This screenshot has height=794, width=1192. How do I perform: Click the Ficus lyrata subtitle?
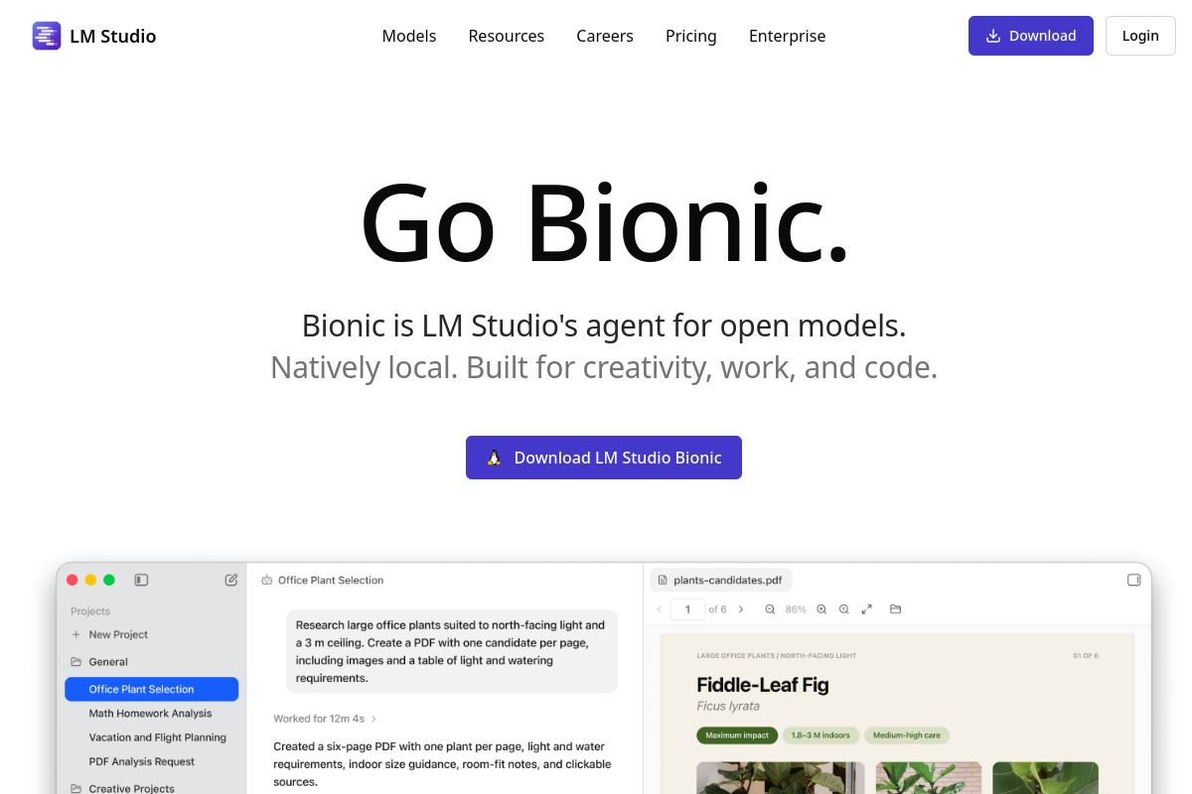(x=728, y=707)
